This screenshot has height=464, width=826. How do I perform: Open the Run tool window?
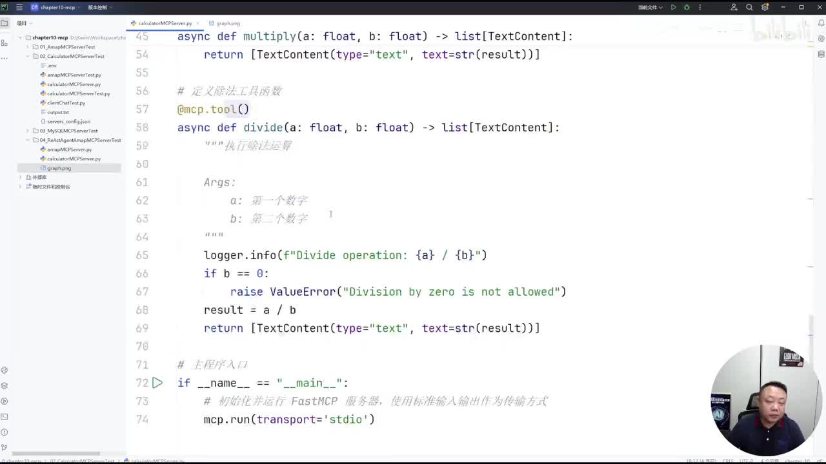(5, 401)
